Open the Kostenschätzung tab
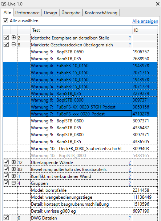This screenshot has height=221, width=161. (101, 13)
